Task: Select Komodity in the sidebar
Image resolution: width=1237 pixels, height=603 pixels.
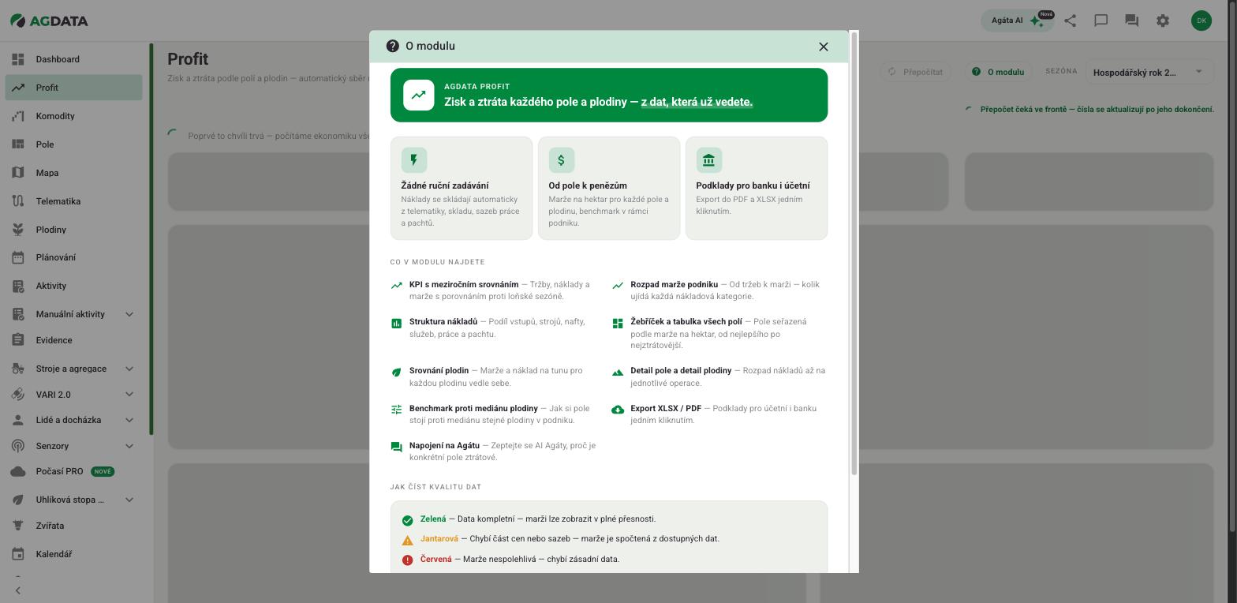Action: [73, 116]
